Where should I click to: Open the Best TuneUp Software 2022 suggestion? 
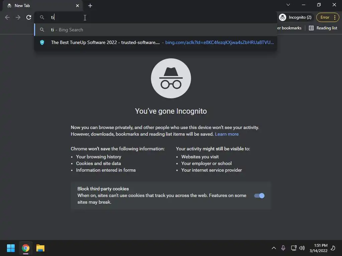[156, 42]
